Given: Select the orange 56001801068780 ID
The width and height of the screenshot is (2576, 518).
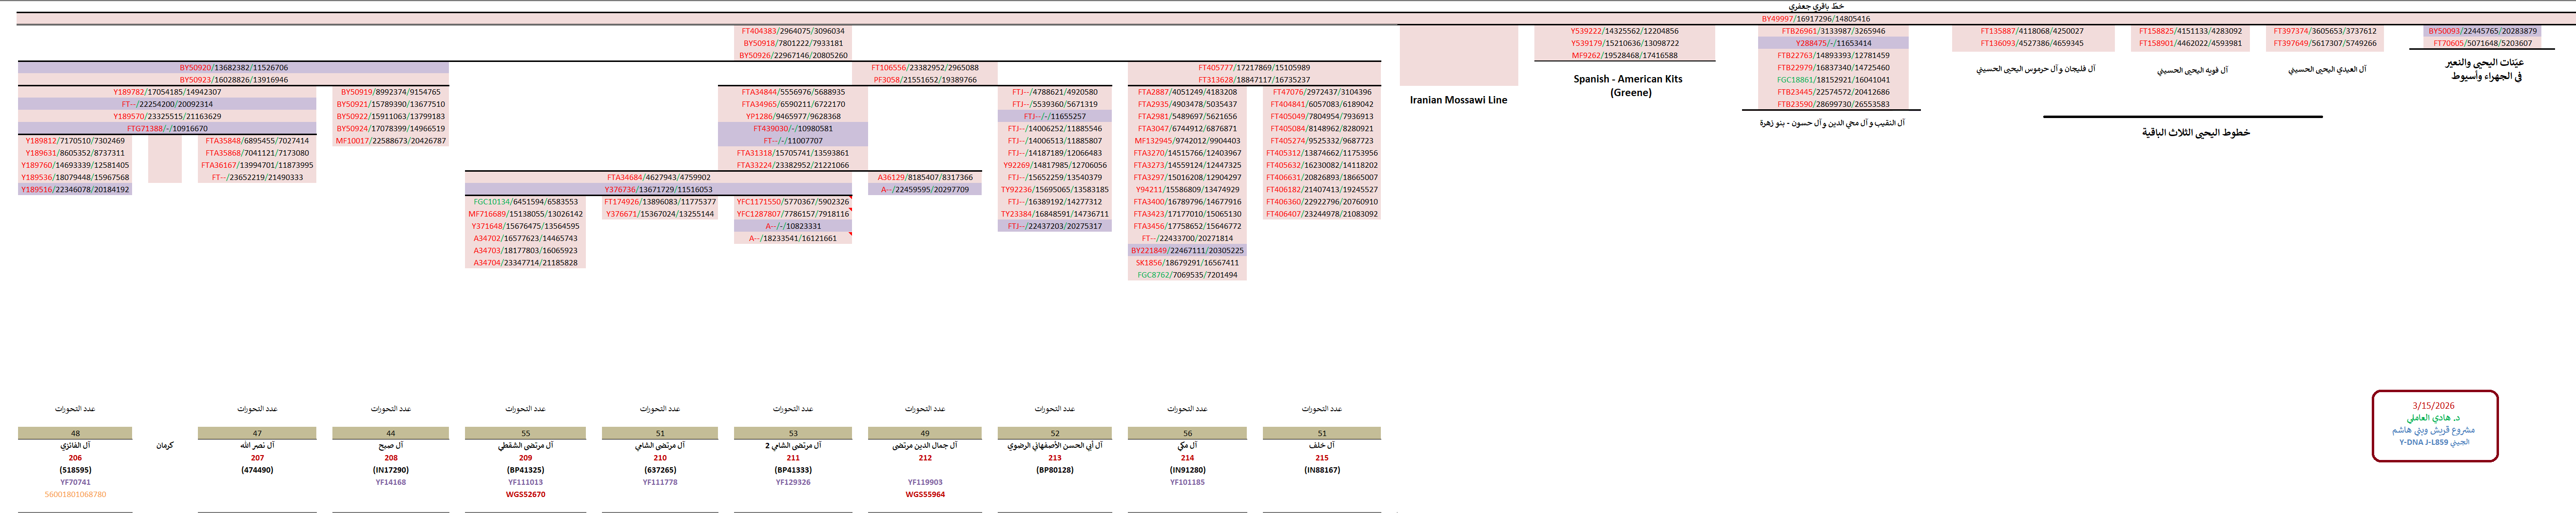Looking at the screenshot, I should click(75, 494).
